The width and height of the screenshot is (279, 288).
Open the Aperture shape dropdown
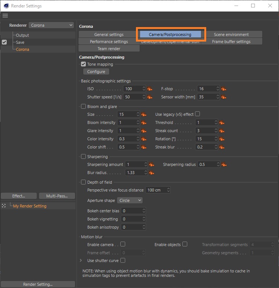(x=130, y=200)
